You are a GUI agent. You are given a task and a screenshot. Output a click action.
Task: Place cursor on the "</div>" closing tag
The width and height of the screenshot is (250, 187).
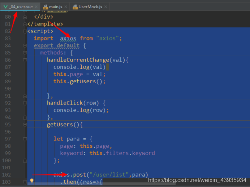coord(43,17)
